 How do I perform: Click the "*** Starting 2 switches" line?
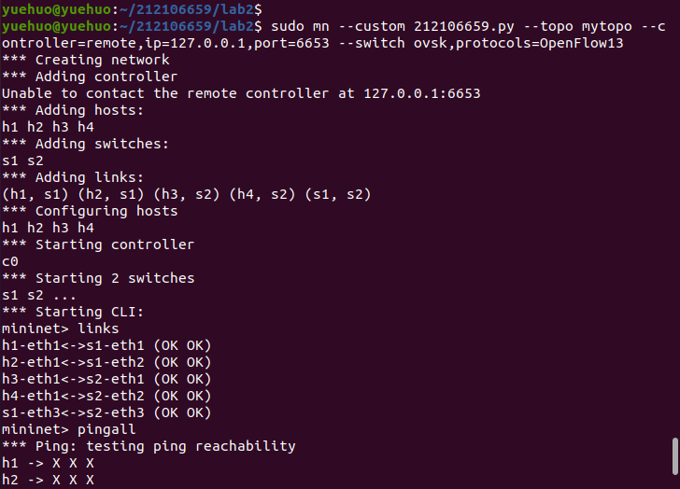click(x=98, y=278)
